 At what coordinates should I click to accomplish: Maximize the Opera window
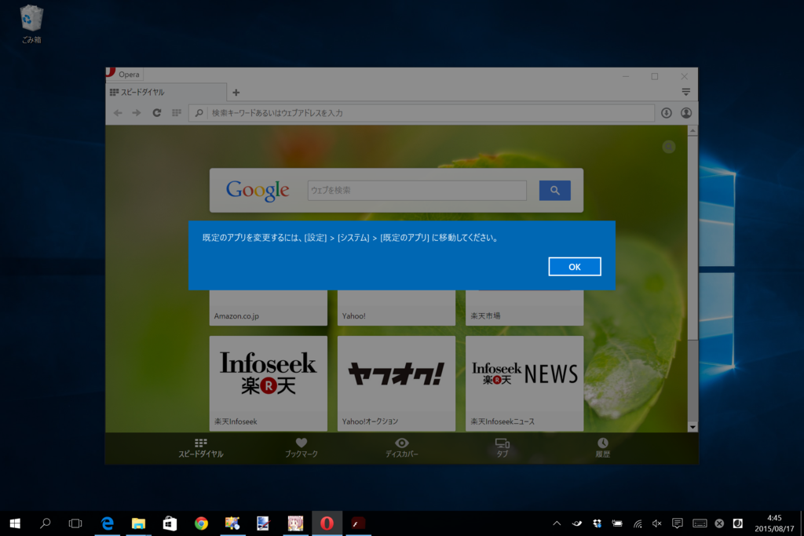coord(655,76)
